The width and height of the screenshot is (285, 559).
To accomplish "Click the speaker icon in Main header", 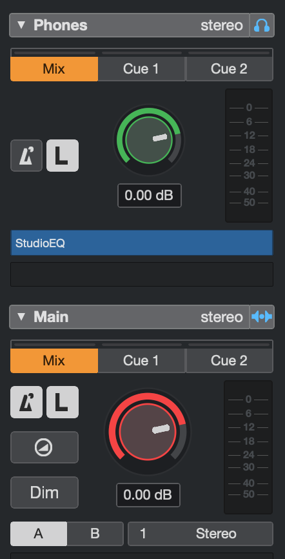I will click(262, 317).
